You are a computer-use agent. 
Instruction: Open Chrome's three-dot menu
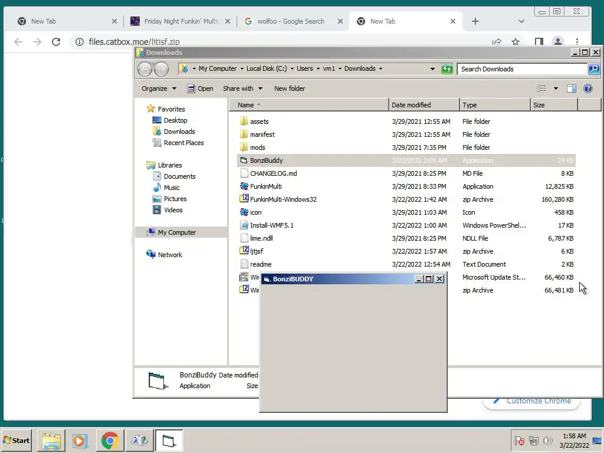pos(577,42)
